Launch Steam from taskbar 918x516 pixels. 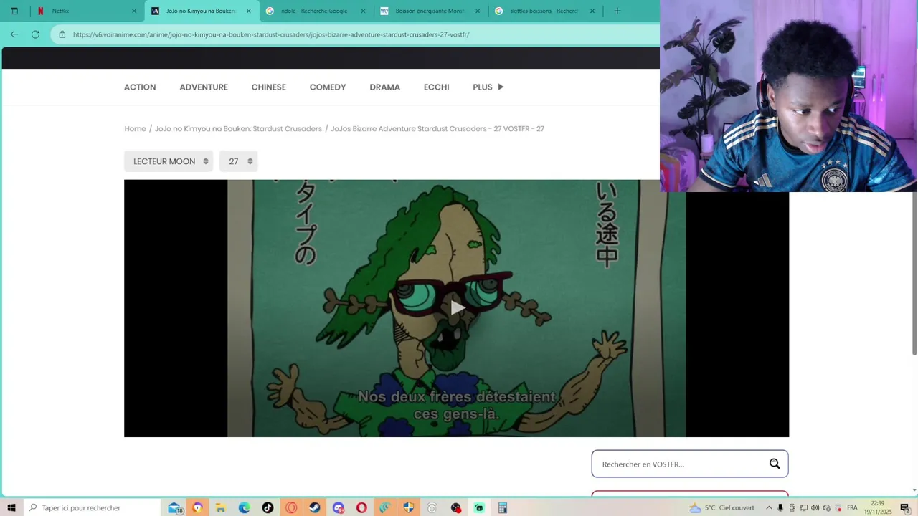[315, 507]
